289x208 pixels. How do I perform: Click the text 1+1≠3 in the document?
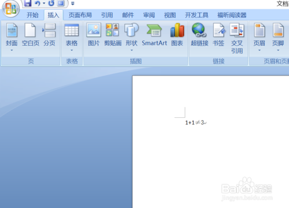(195, 122)
